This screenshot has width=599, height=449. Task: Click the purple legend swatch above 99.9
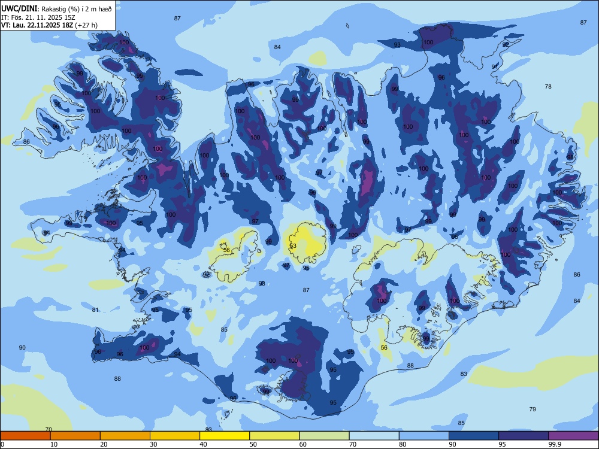click(573, 436)
